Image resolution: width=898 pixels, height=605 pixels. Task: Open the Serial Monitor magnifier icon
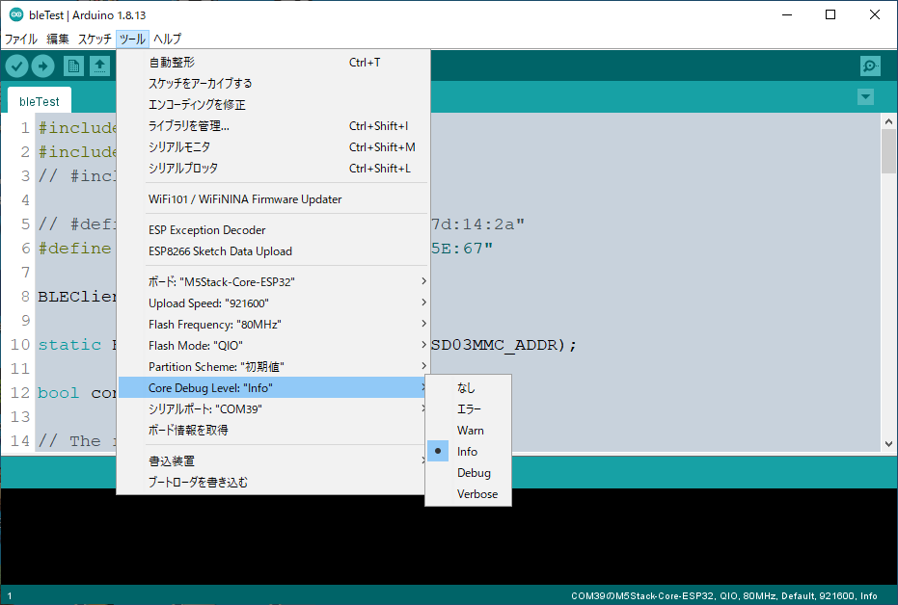click(870, 66)
